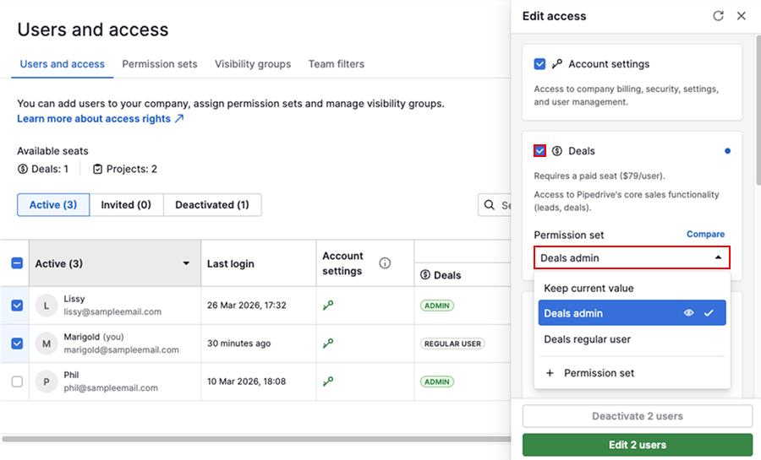Select Phil's row checkbox
The image size is (761, 460).
pos(17,382)
